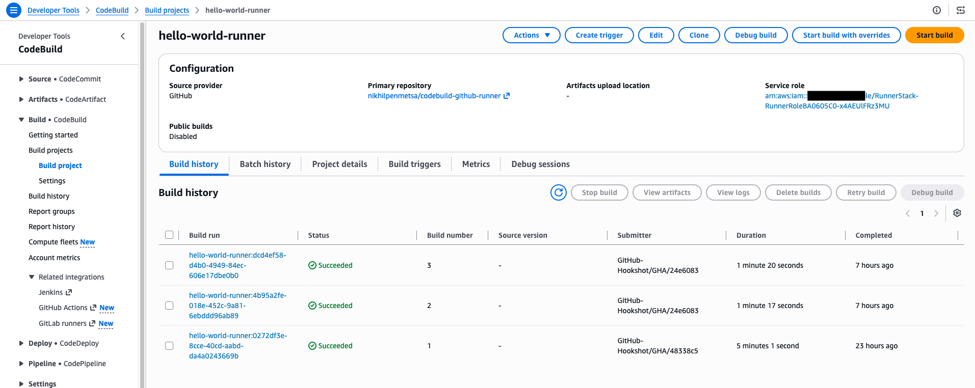
Task: Expand the Source CodeCommit section
Action: 21,79
